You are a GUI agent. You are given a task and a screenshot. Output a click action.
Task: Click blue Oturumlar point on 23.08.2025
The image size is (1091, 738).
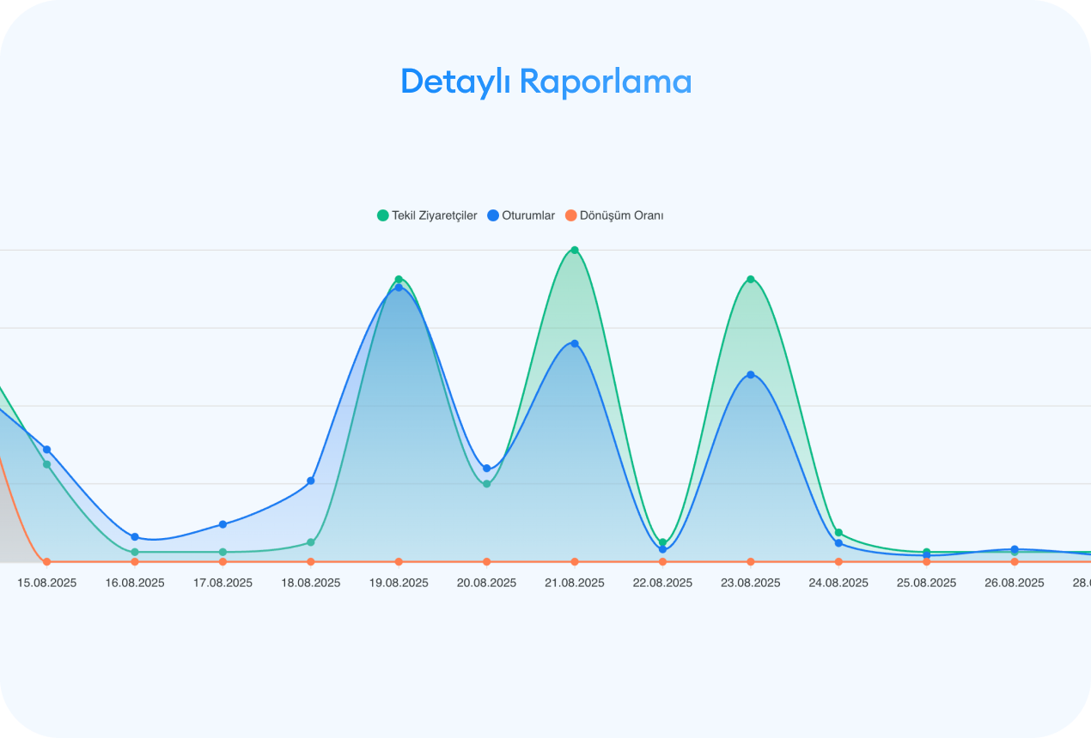pyautogui.click(x=751, y=375)
